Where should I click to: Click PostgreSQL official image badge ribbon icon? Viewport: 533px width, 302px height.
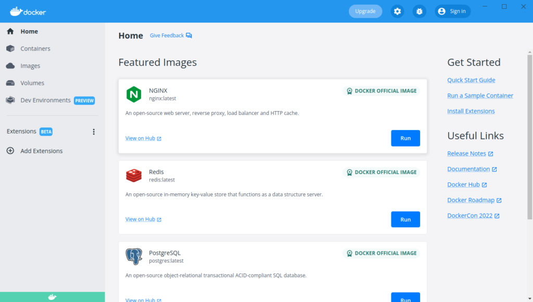tap(349, 253)
